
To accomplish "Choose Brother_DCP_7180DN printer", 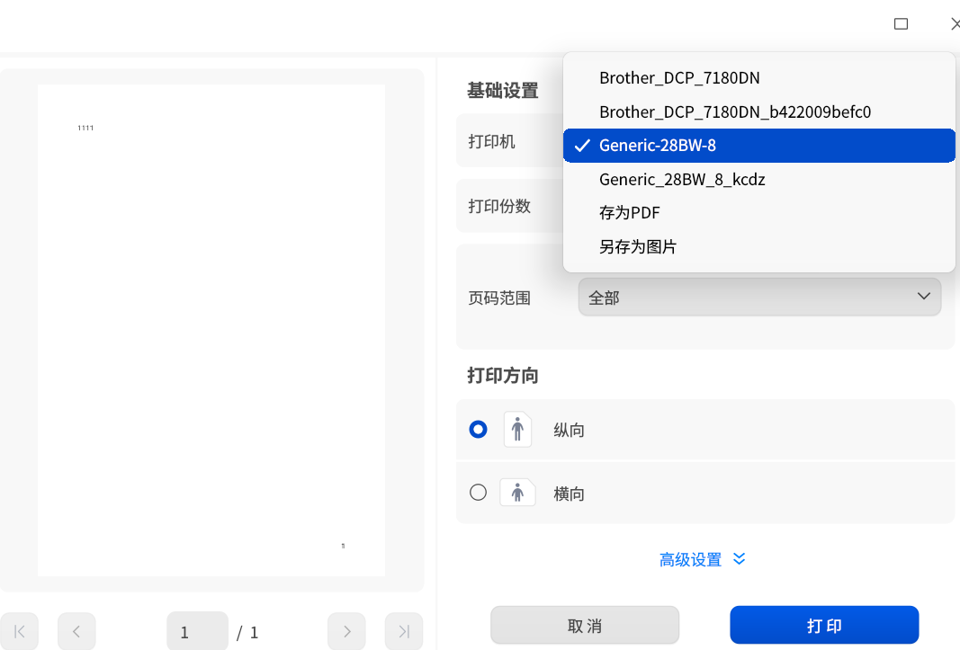I will point(759,77).
